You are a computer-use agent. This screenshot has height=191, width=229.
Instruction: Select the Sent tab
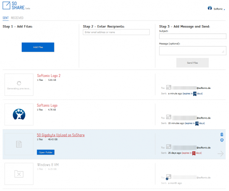click(x=5, y=18)
